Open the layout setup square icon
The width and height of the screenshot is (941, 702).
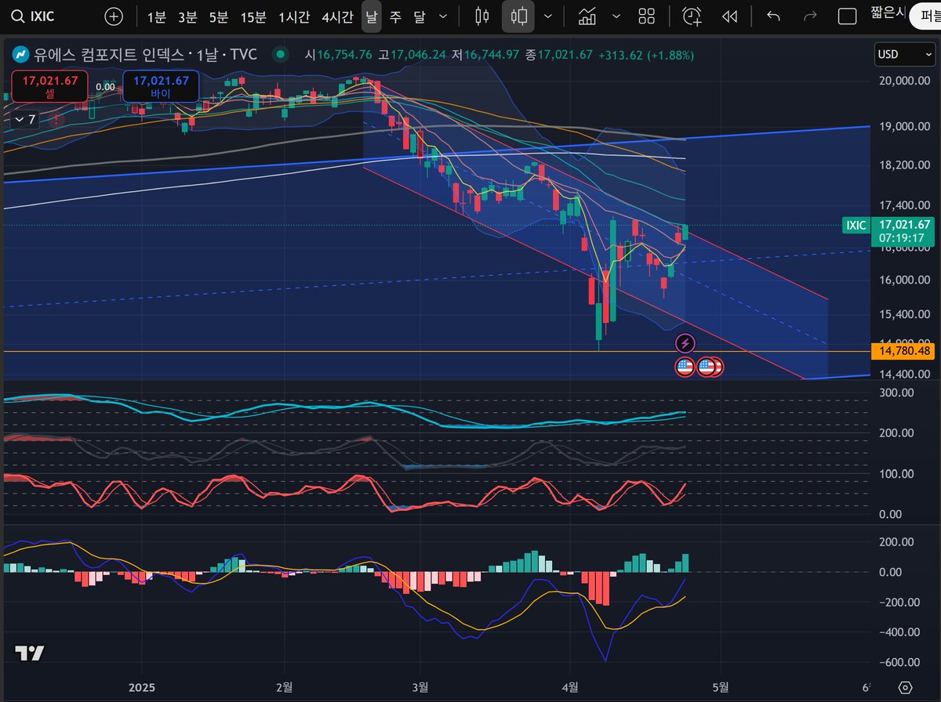[x=847, y=16]
